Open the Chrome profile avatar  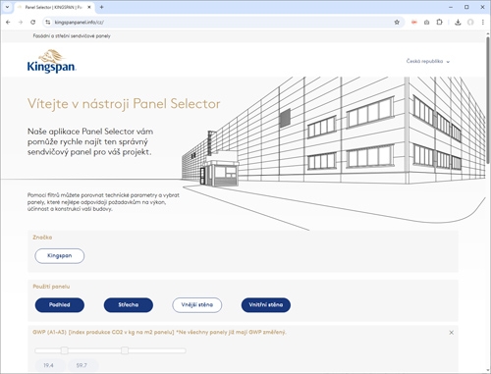(x=470, y=23)
